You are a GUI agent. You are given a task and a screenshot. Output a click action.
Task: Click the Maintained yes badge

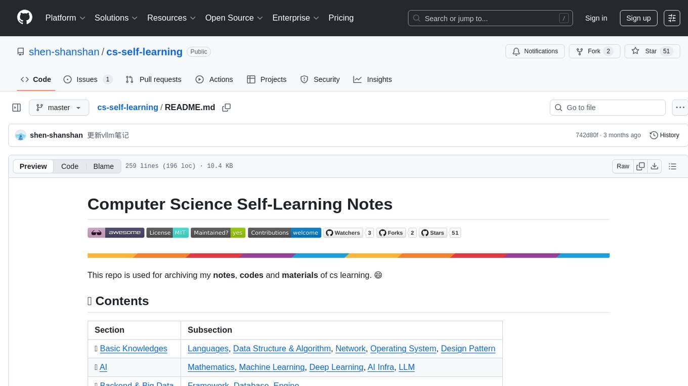tap(218, 233)
